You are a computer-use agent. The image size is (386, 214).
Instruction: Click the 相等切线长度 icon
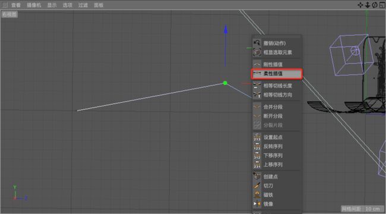257,86
